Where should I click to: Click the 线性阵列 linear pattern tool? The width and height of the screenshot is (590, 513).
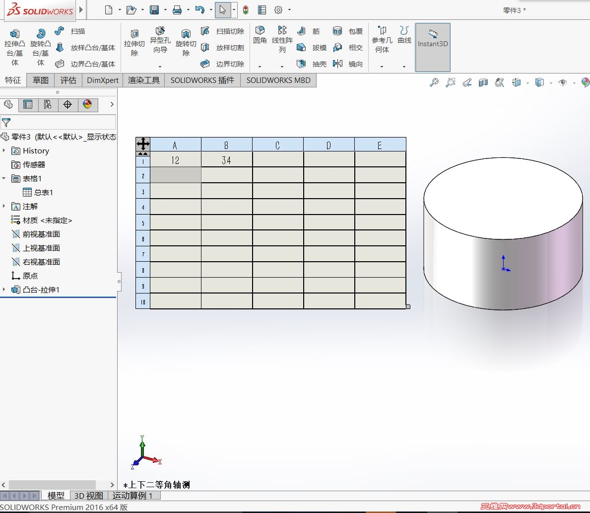(x=282, y=40)
